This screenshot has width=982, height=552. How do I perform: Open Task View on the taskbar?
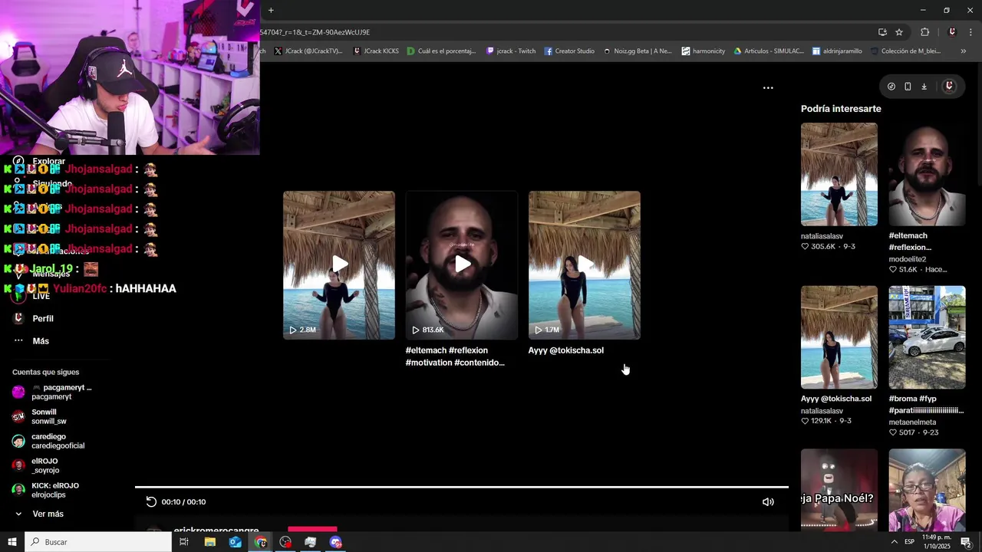click(184, 542)
